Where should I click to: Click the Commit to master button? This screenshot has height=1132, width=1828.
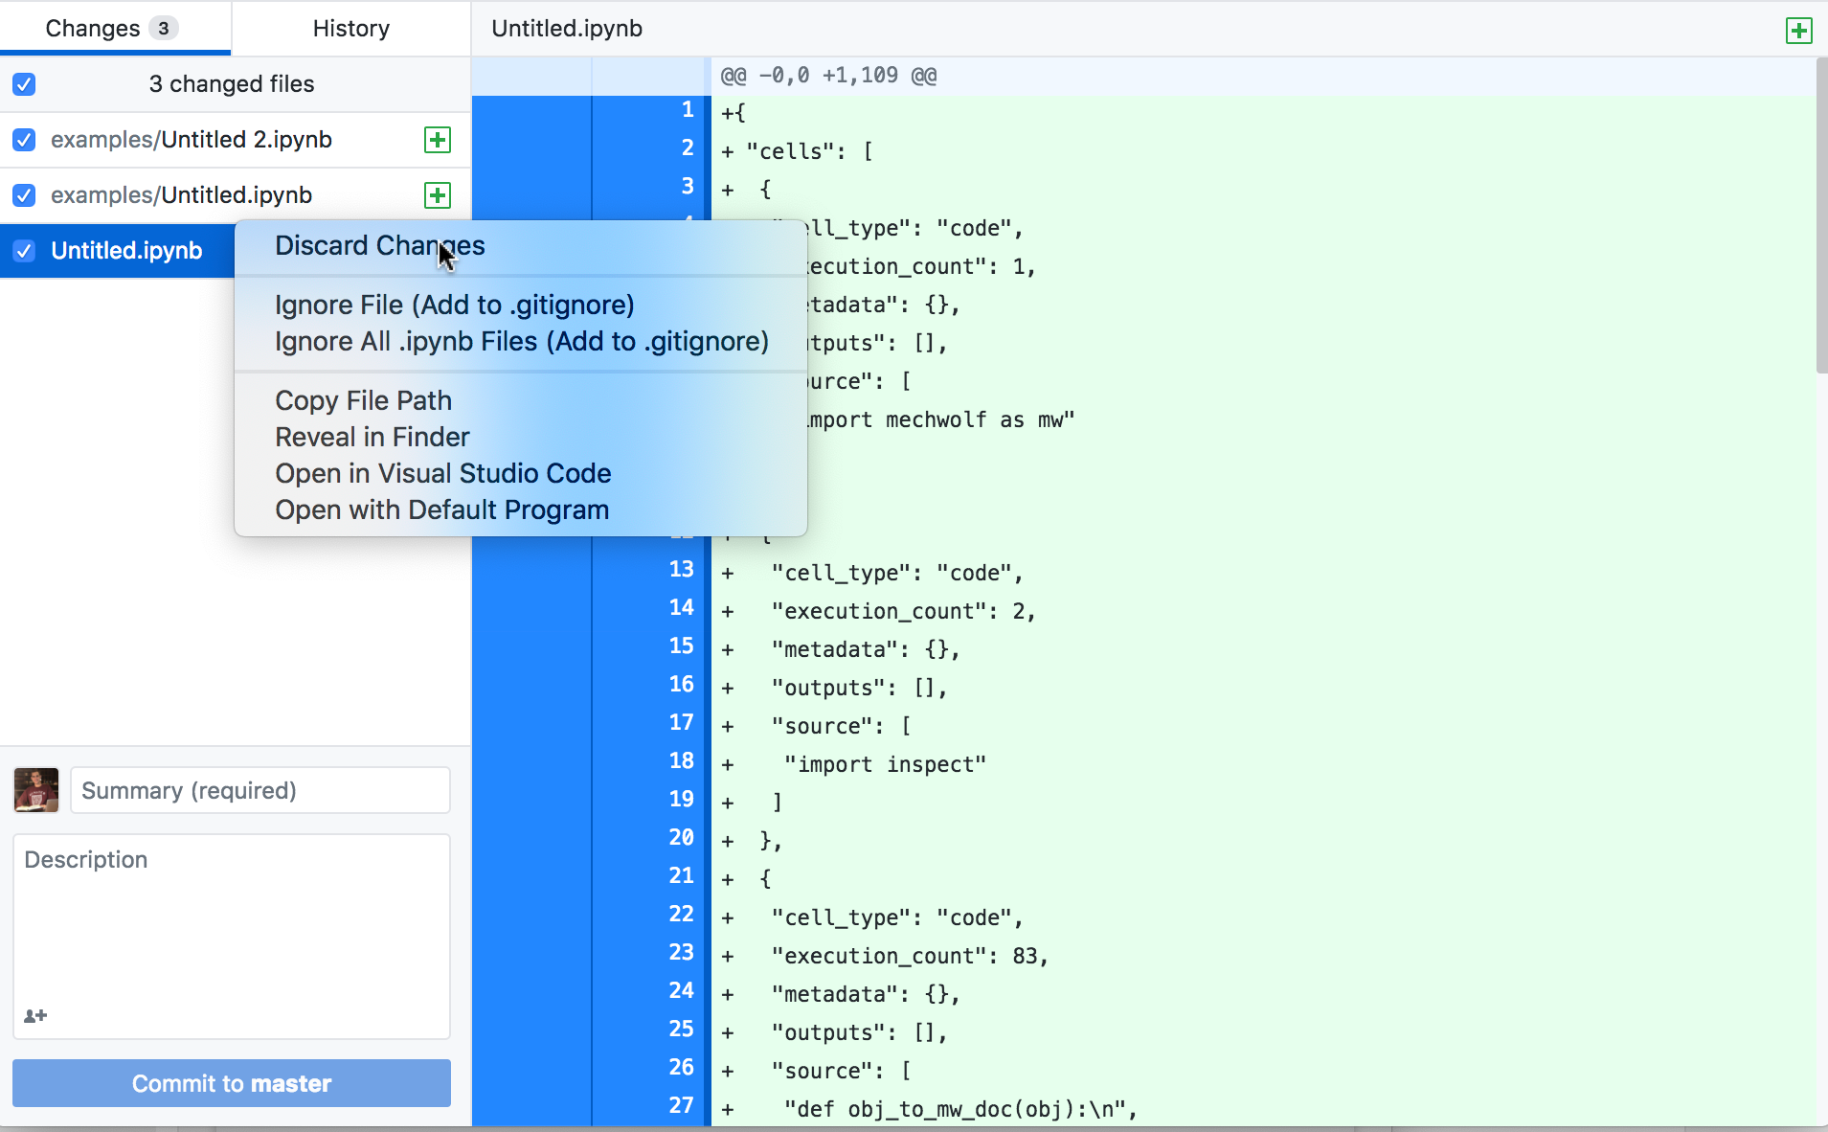231,1082
